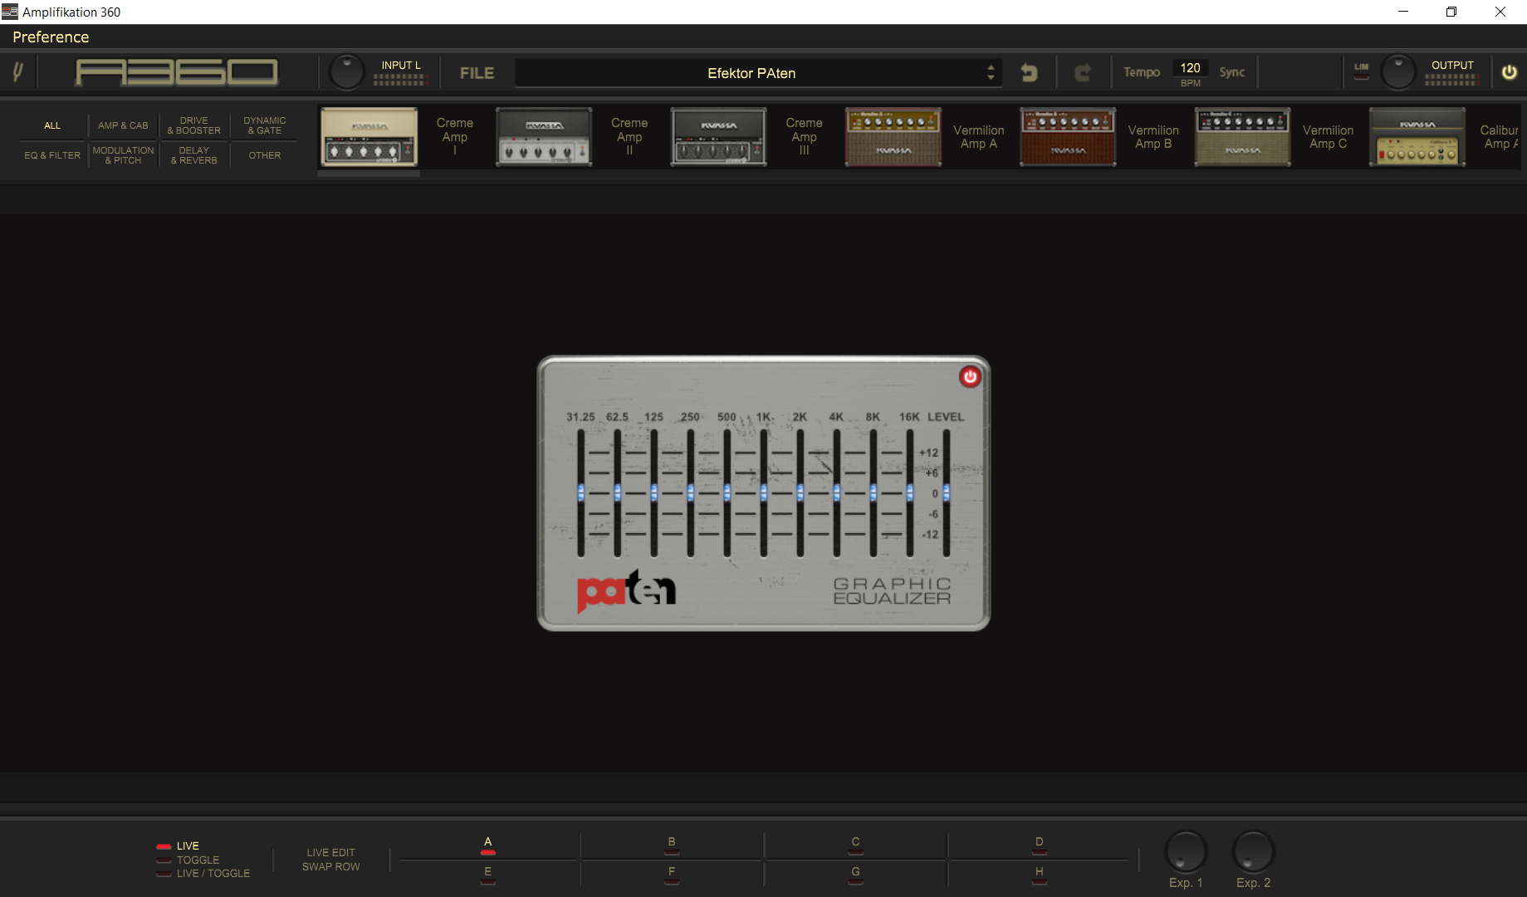Click the Exp. 1 expression knob
Image resolution: width=1527 pixels, height=897 pixels.
(x=1186, y=851)
